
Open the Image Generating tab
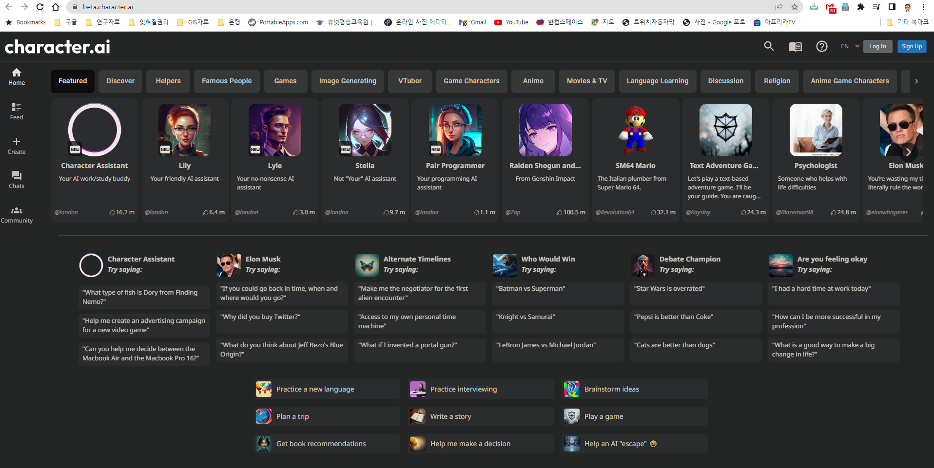tap(348, 81)
